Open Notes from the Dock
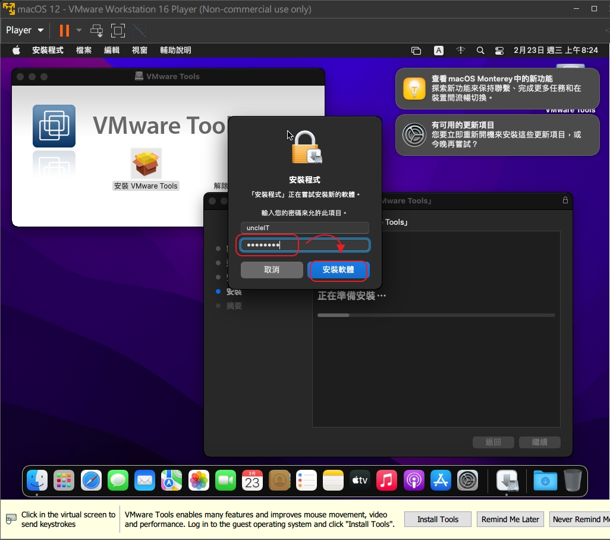The image size is (610, 540). [334, 481]
